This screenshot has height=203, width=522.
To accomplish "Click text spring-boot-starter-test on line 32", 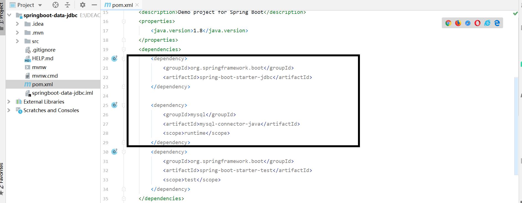I will [x=236, y=170].
